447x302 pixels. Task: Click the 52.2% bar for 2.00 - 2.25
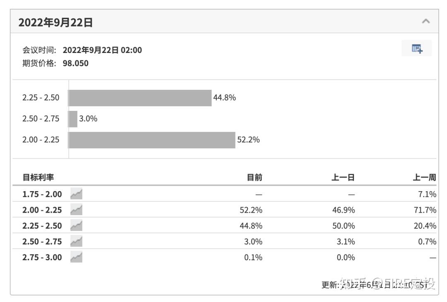(151, 140)
